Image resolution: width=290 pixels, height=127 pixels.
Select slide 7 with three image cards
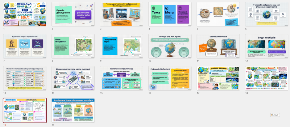tap(25, 46)
